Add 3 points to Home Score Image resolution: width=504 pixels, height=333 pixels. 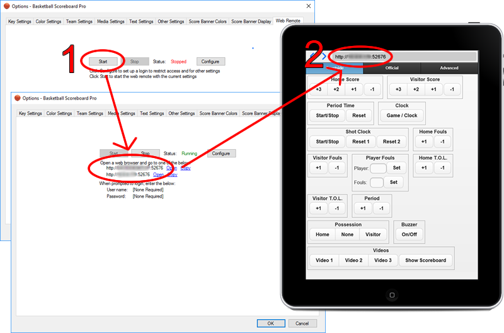(319, 89)
